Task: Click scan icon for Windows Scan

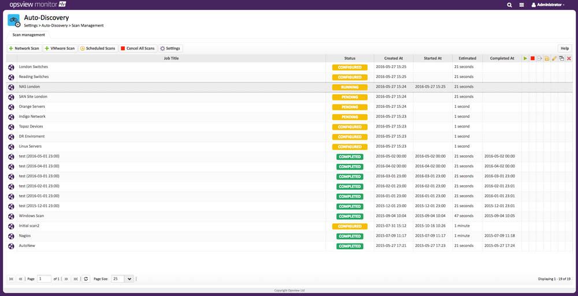Action: tap(11, 216)
